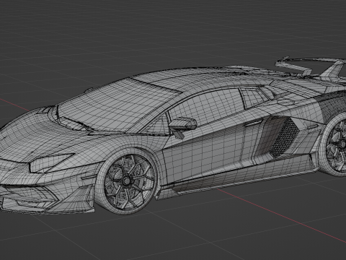Select the front wheel rim of the car
This screenshot has width=346, height=260.
click(130, 181)
